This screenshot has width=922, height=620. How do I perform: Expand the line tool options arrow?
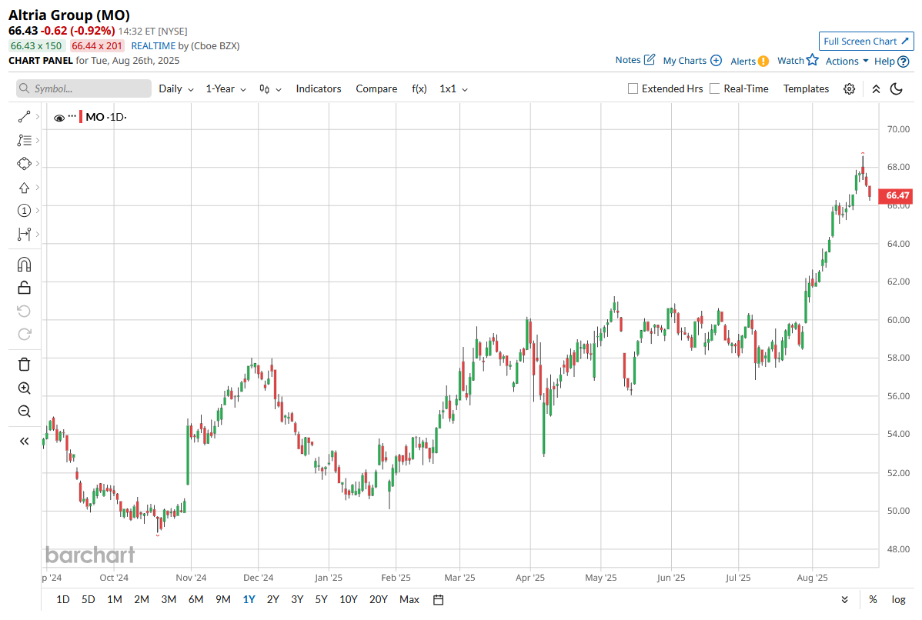tap(38, 117)
